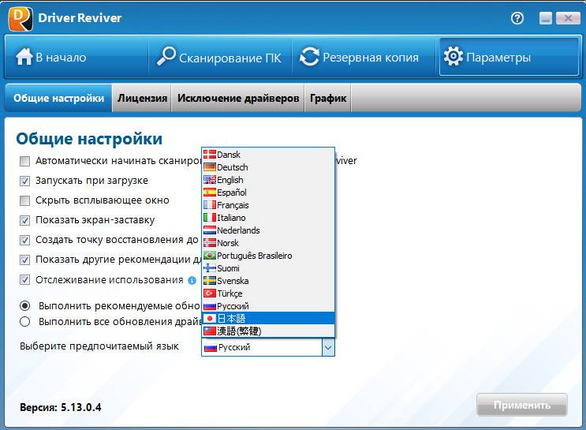This screenshot has width=586, height=430.
Task: Minimize the Driver Reviver window
Action: click(x=546, y=18)
